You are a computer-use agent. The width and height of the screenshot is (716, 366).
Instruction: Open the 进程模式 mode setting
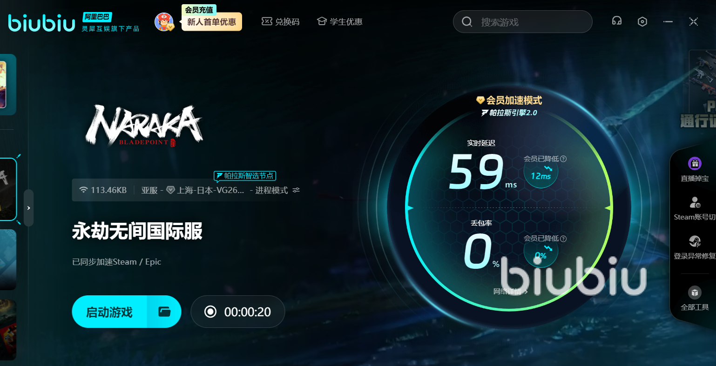tap(271, 190)
